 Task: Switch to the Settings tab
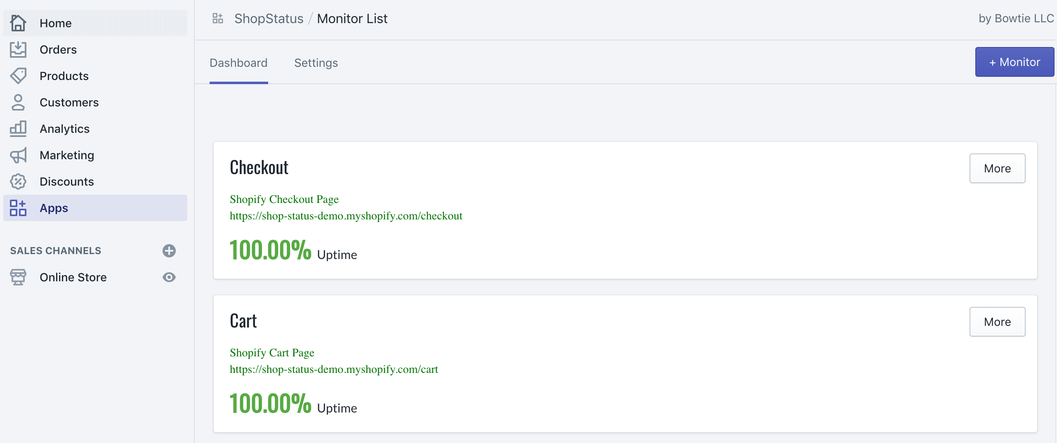[316, 63]
